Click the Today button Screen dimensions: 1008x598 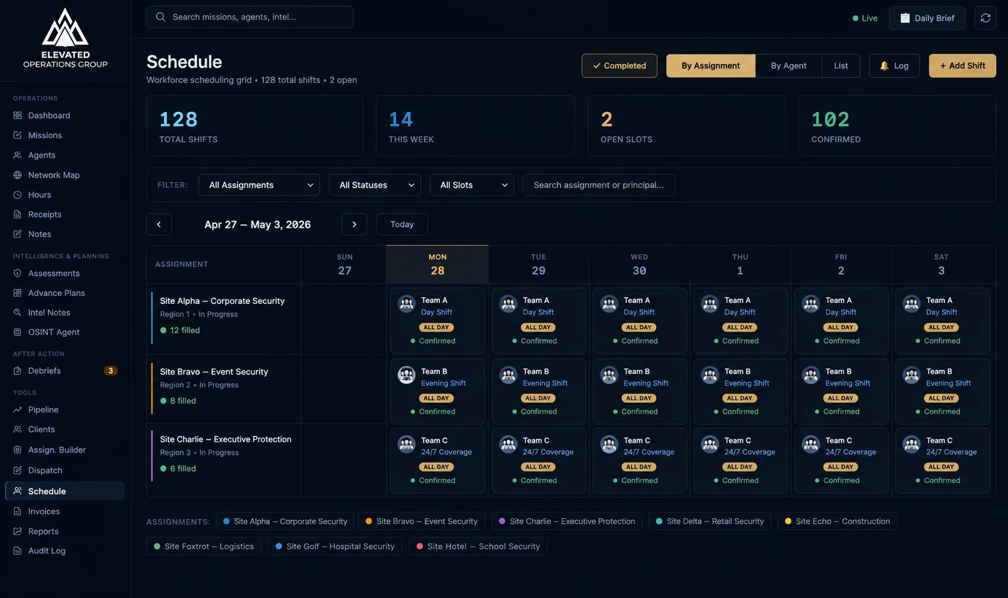tap(402, 224)
